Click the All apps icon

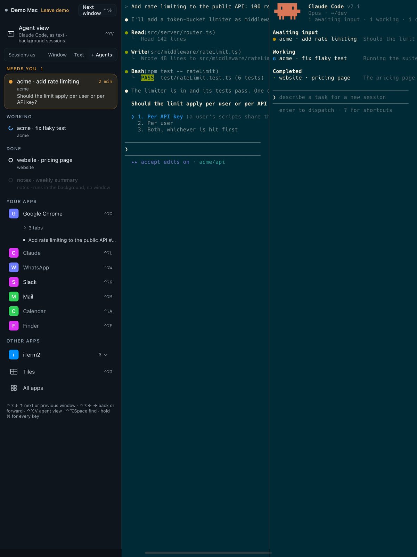(x=14, y=388)
